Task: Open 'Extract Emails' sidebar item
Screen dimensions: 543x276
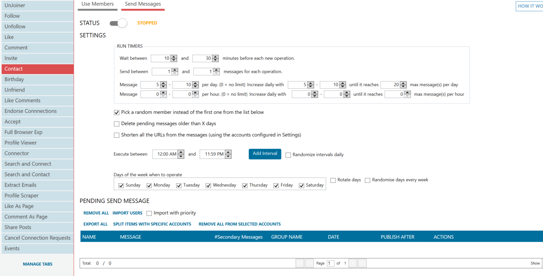Action: point(37,185)
